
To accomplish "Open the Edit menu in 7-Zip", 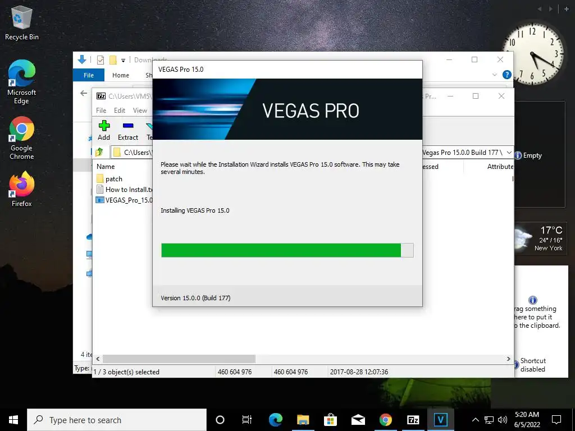I will [120, 111].
